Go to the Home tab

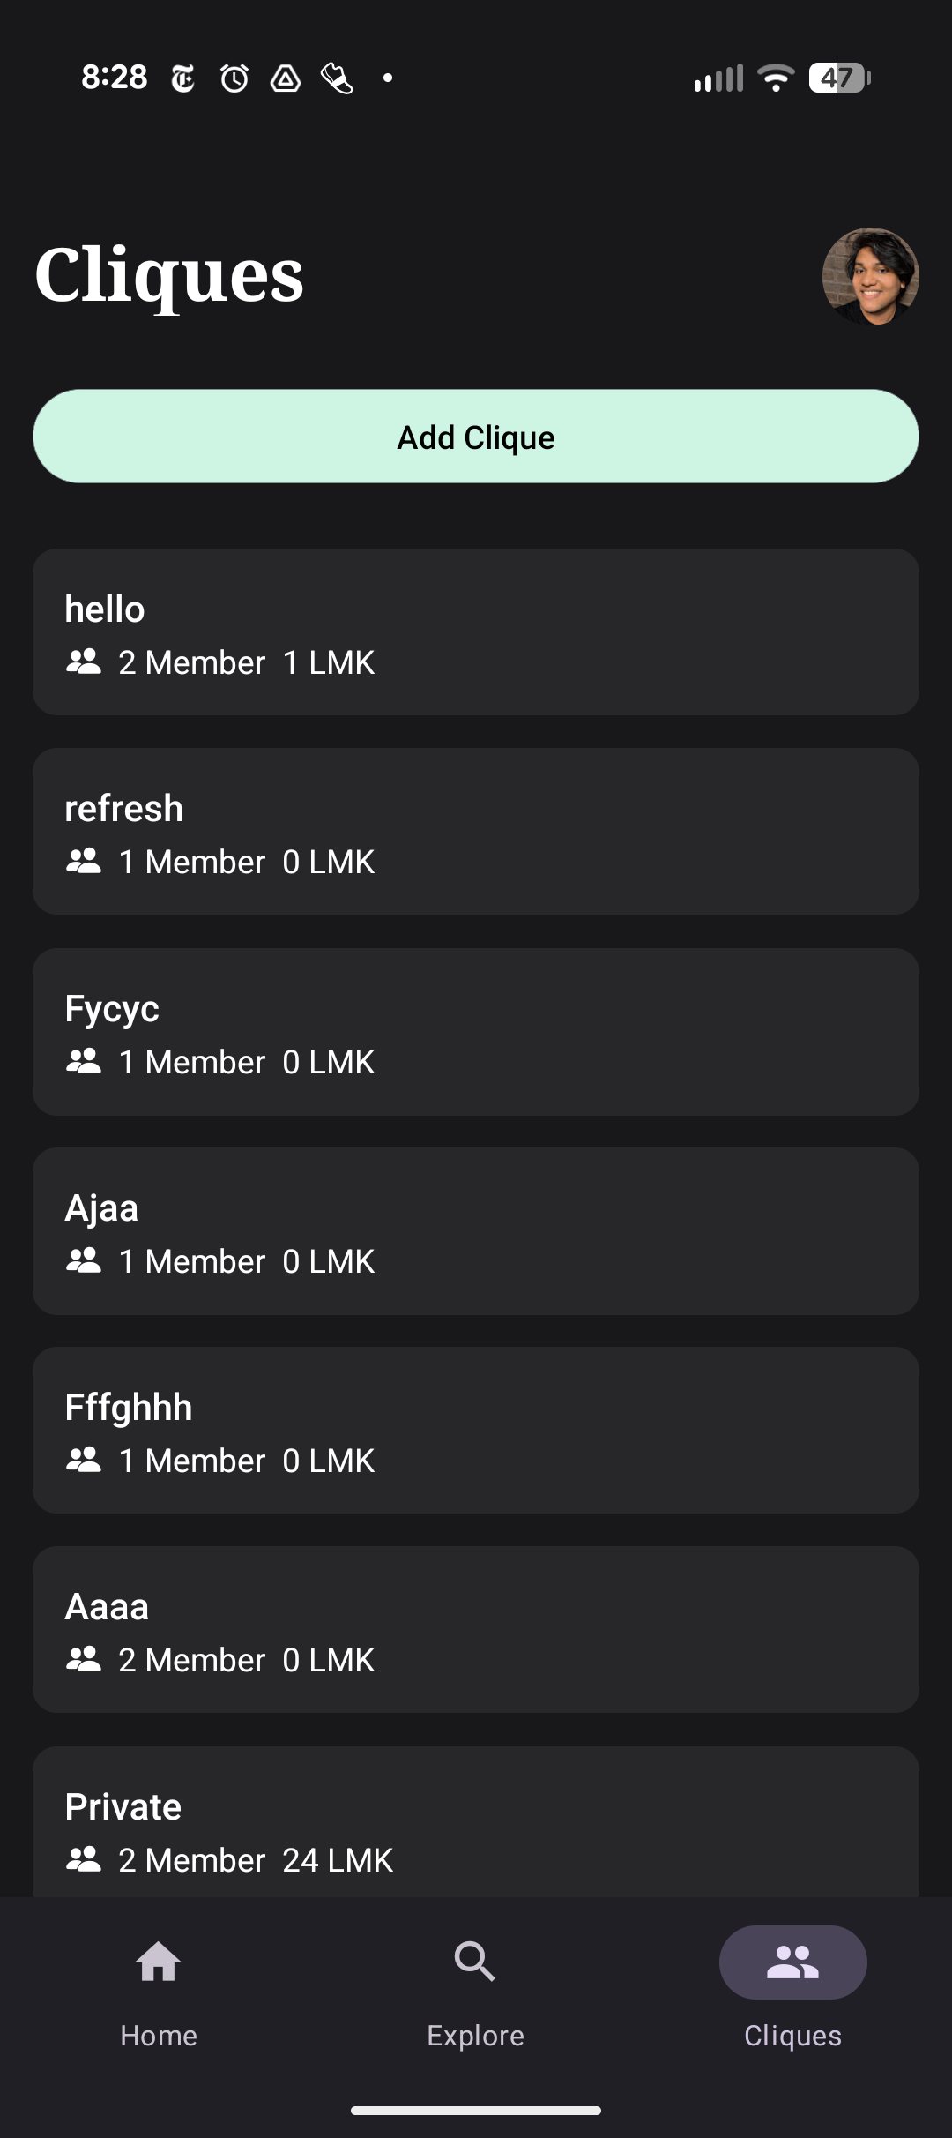point(159,1993)
